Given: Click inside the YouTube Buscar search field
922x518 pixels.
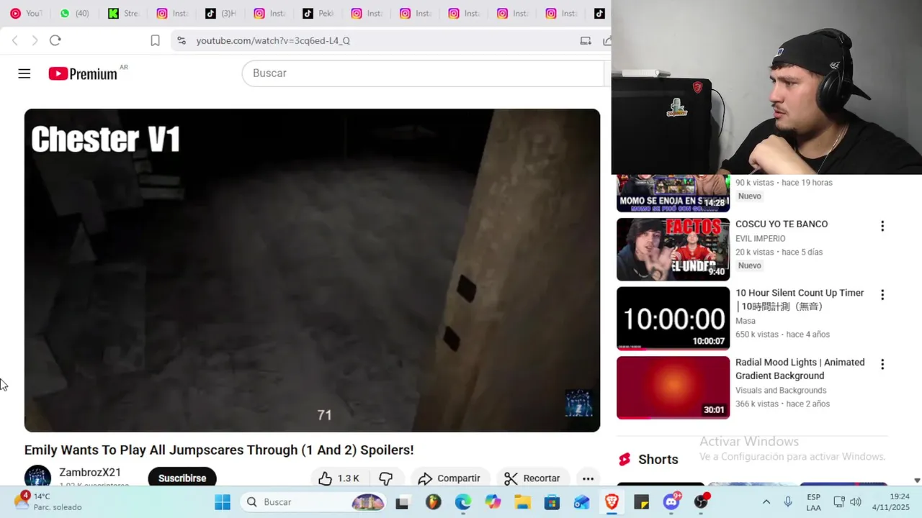Looking at the screenshot, I should pyautogui.click(x=423, y=73).
